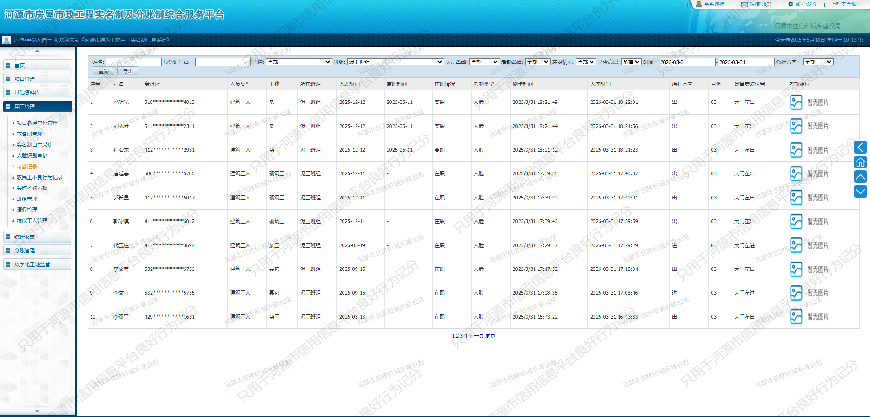Select 班组管理 submenu item
The height and width of the screenshot is (417, 870).
coord(27,199)
